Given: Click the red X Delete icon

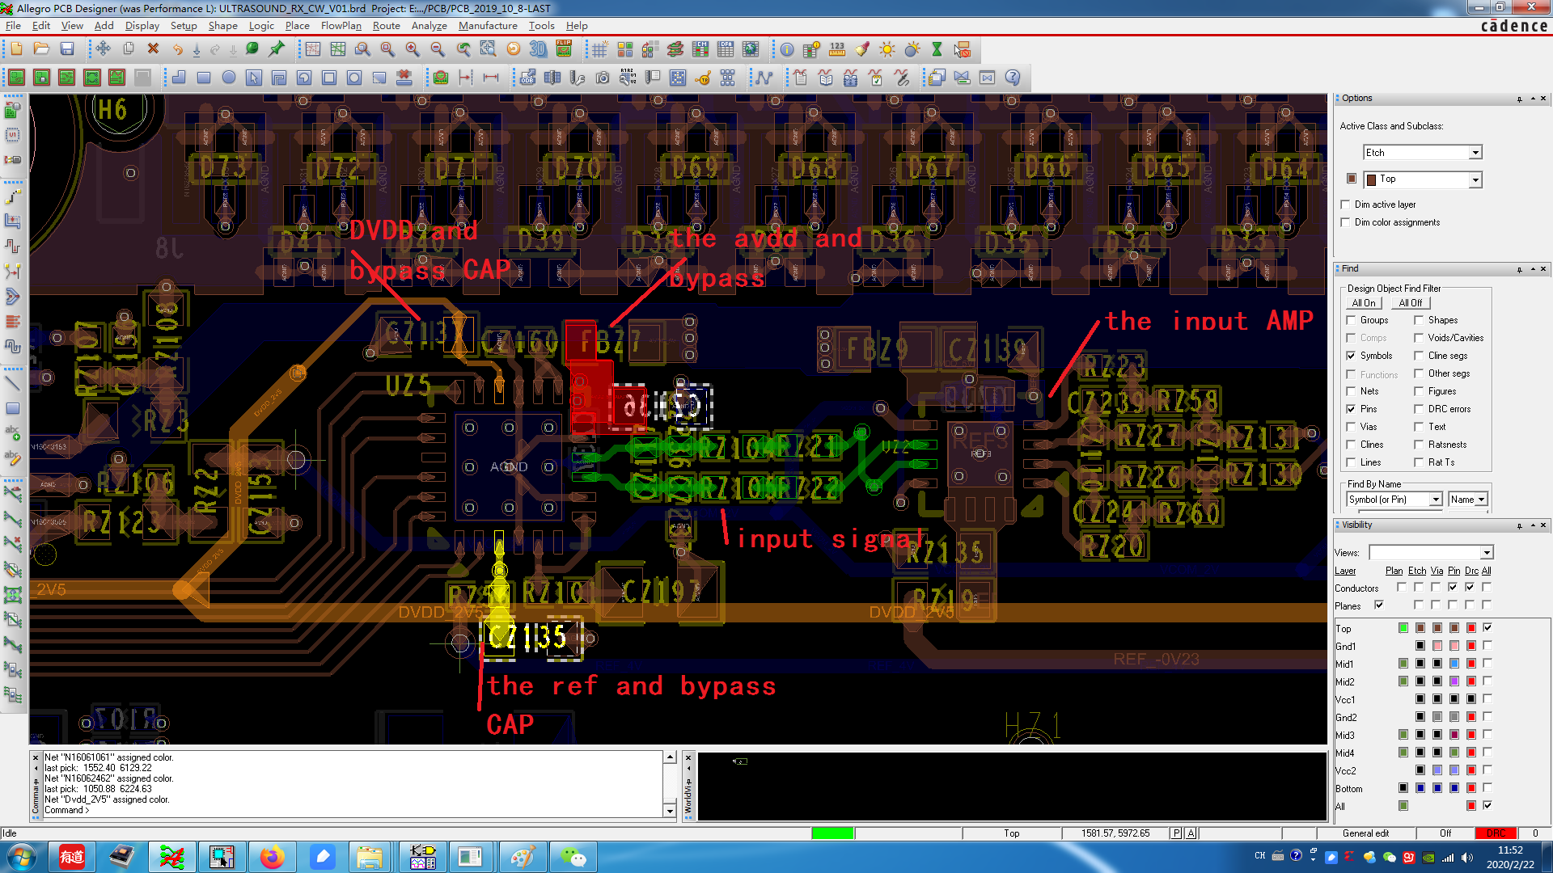Looking at the screenshot, I should point(153,49).
